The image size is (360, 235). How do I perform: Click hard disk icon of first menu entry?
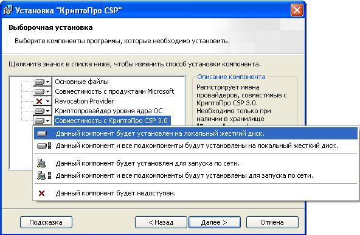pyautogui.click(x=42, y=133)
